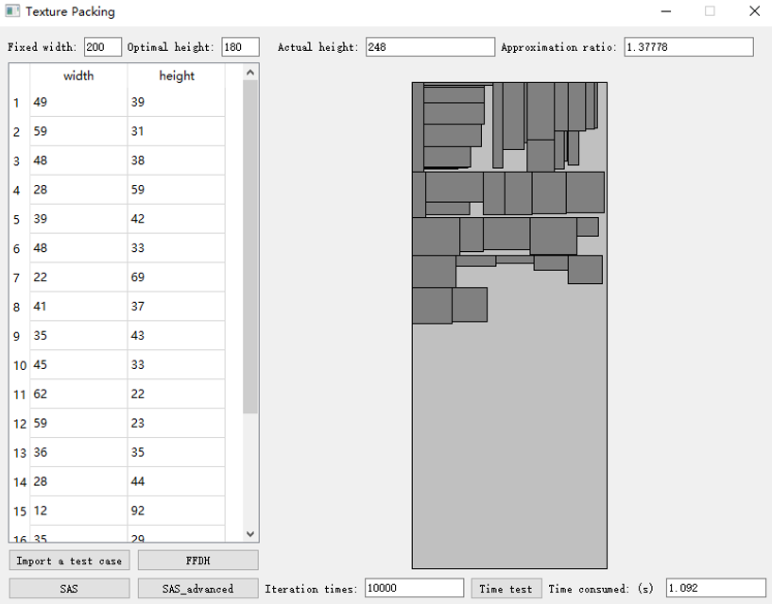Select row header 15
This screenshot has height=604, width=772.
(19, 511)
